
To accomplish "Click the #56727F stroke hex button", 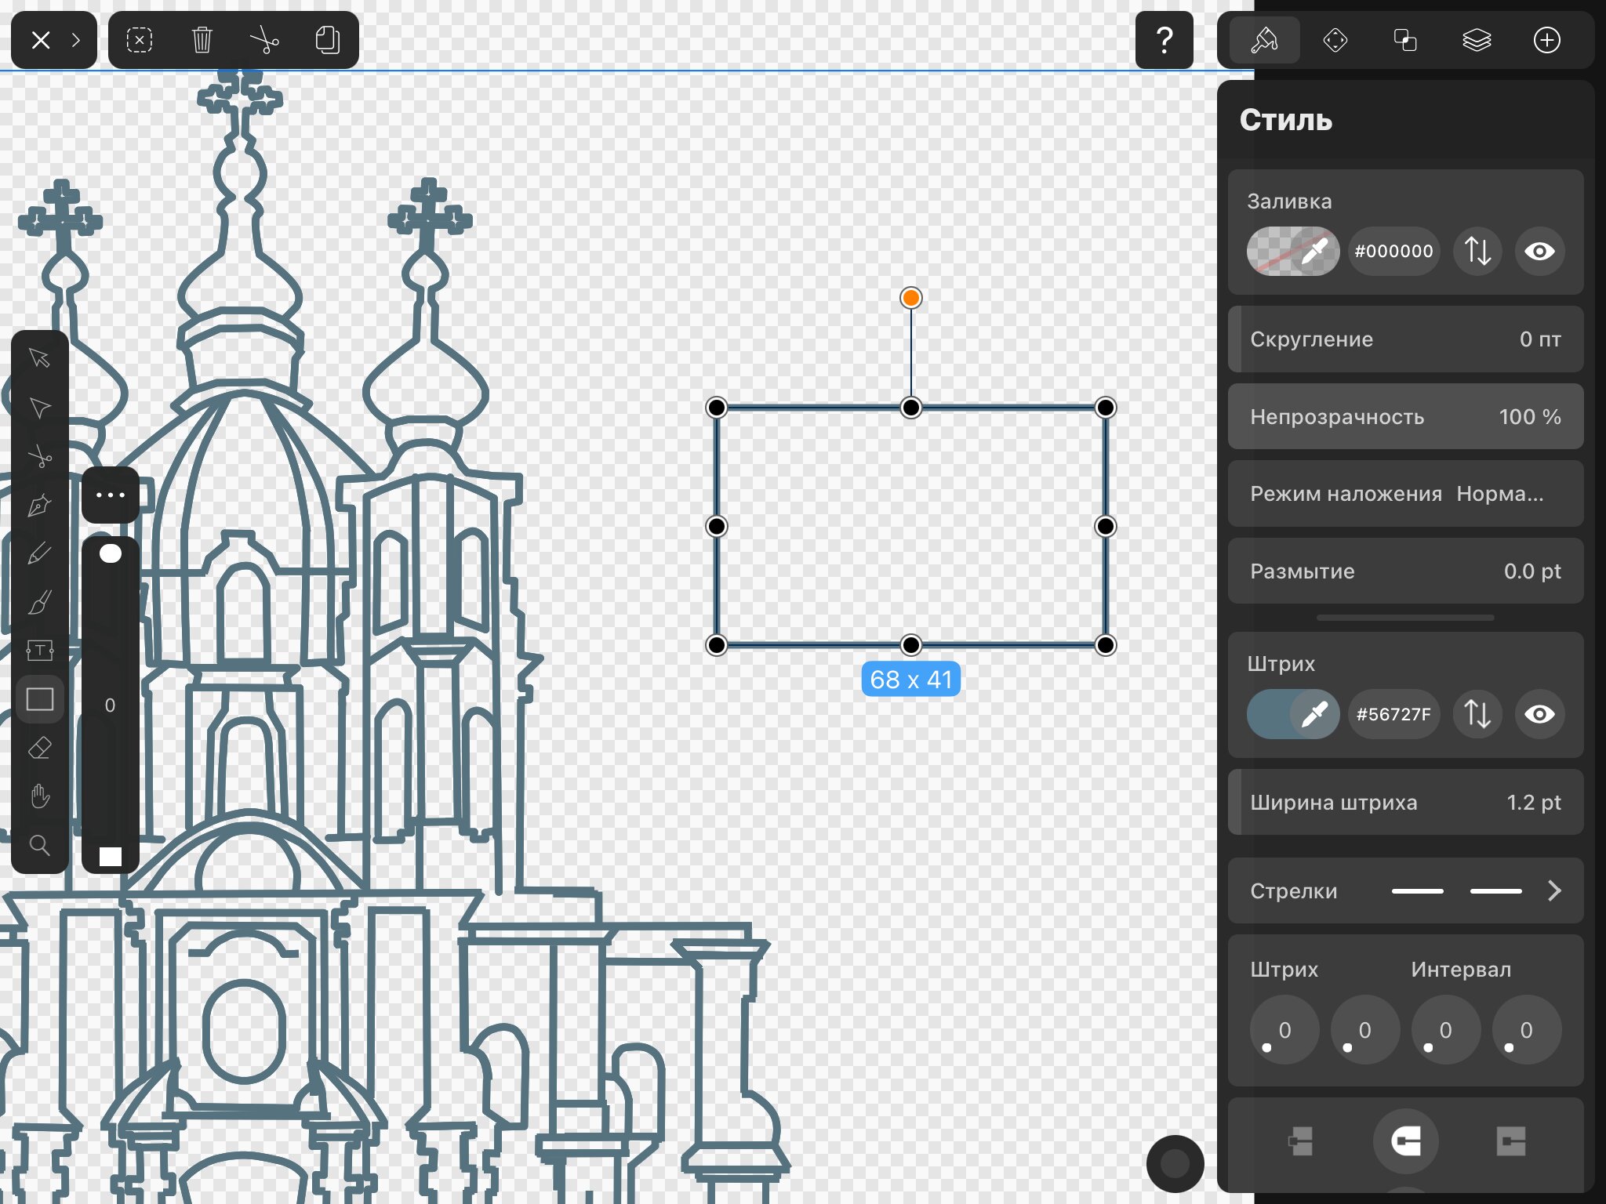I will pos(1393,714).
